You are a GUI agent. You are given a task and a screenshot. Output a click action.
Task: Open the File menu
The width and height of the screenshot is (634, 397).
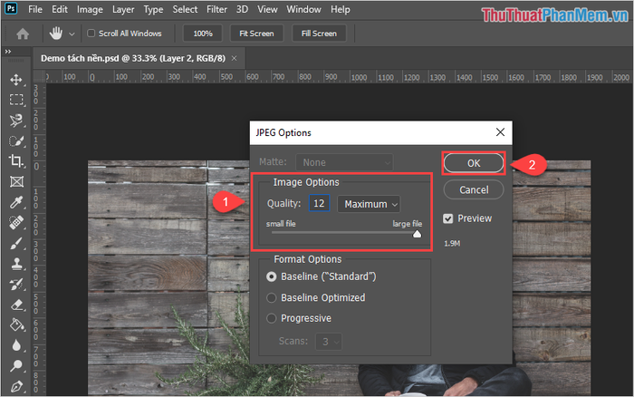tap(35, 9)
